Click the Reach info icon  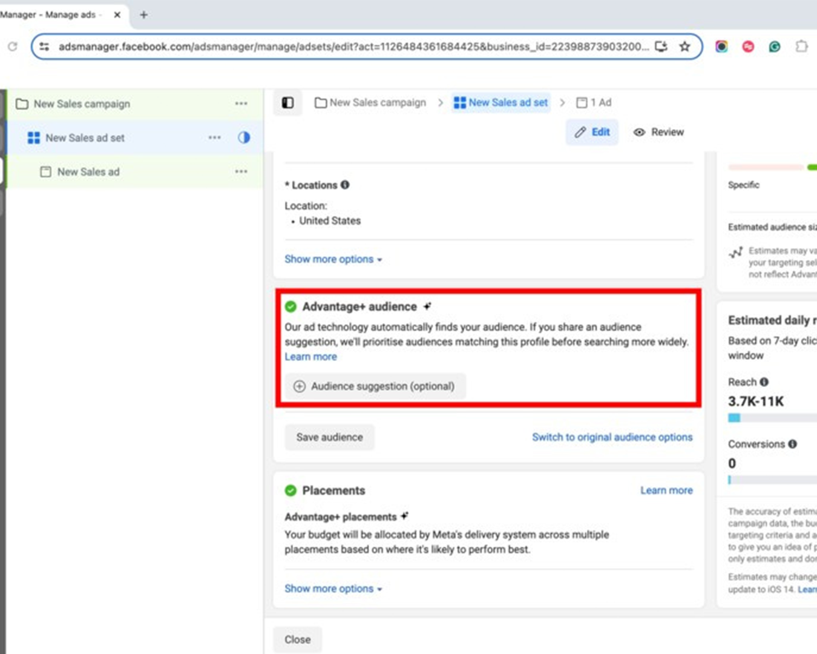pos(764,382)
